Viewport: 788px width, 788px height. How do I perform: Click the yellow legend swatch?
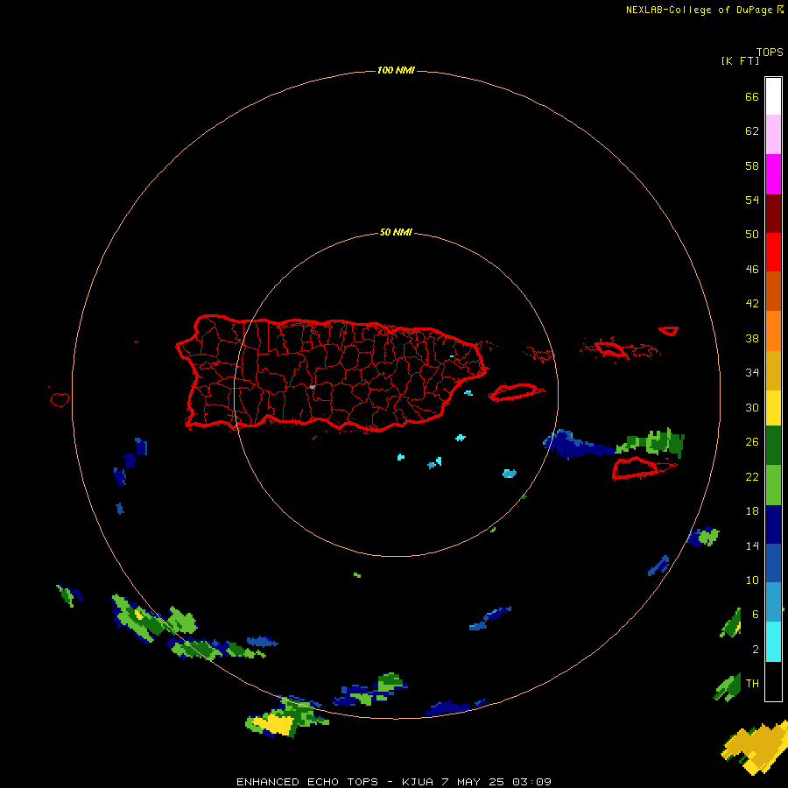coord(773,407)
